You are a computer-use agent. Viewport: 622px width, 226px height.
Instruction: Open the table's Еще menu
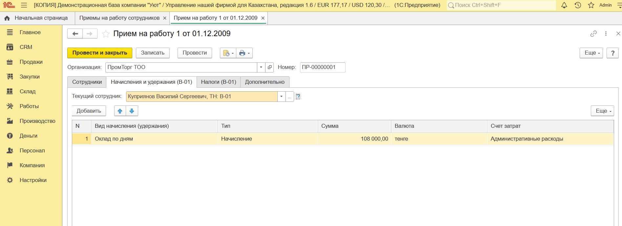click(602, 111)
